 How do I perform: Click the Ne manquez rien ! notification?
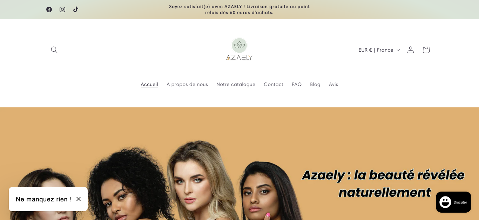click(x=44, y=199)
